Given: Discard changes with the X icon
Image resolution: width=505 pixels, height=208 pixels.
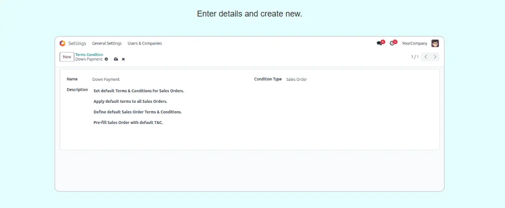Looking at the screenshot, I should click(x=123, y=59).
